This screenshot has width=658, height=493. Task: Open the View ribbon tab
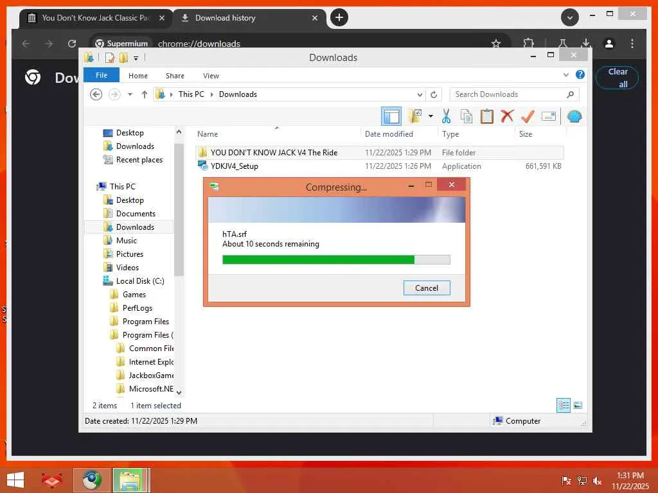(x=211, y=76)
